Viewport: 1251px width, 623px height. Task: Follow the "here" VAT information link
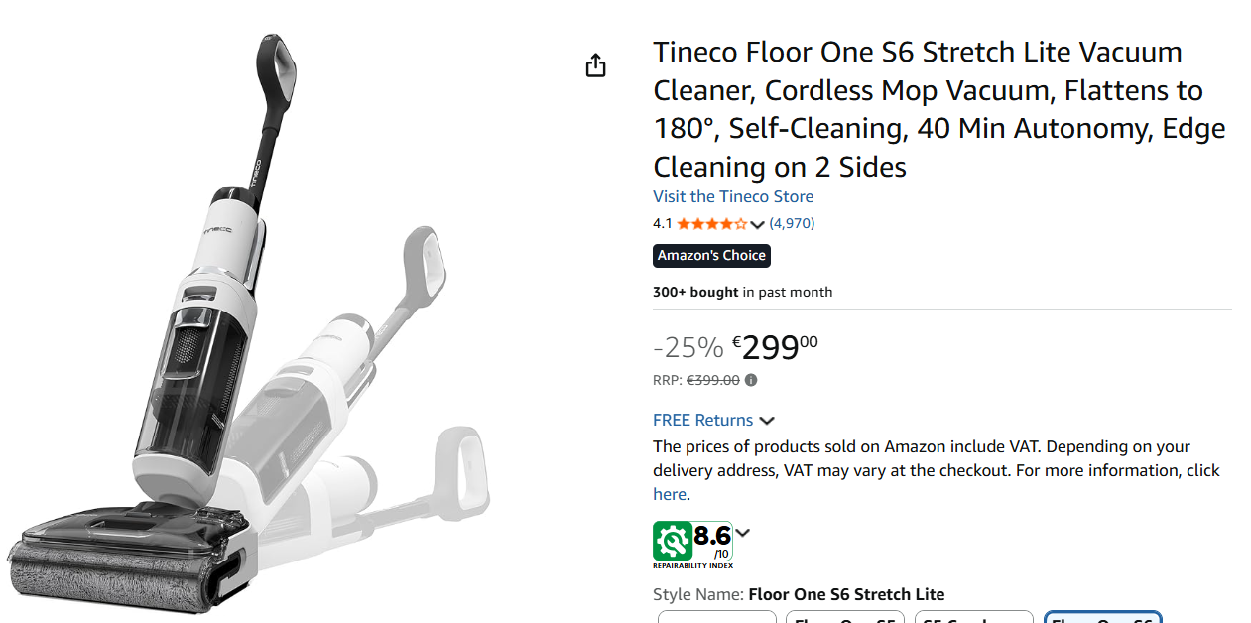669,494
